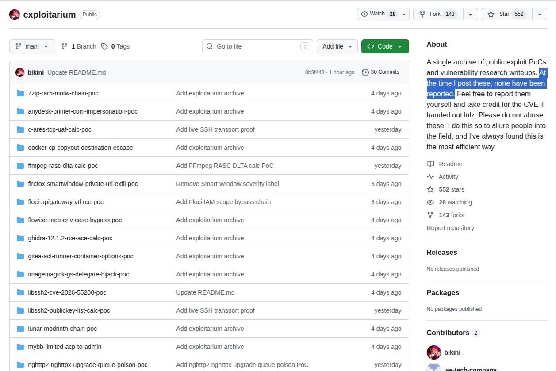The width and height of the screenshot is (556, 371).
Task: Click the eye icon beside 28 watching
Action: 430,202
